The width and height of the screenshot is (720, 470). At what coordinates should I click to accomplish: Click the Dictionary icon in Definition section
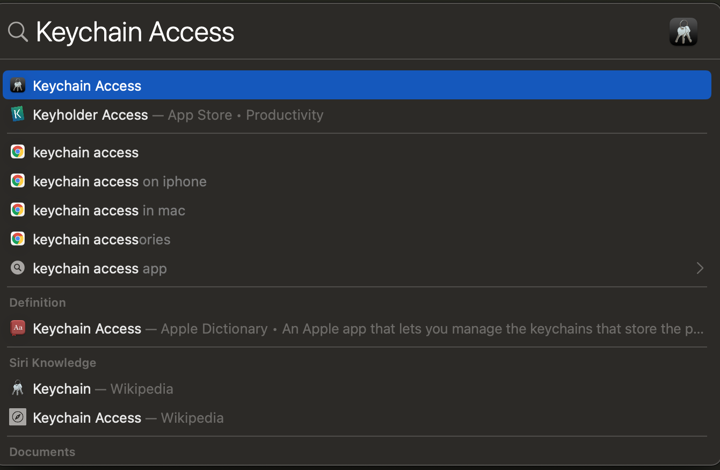(18, 328)
